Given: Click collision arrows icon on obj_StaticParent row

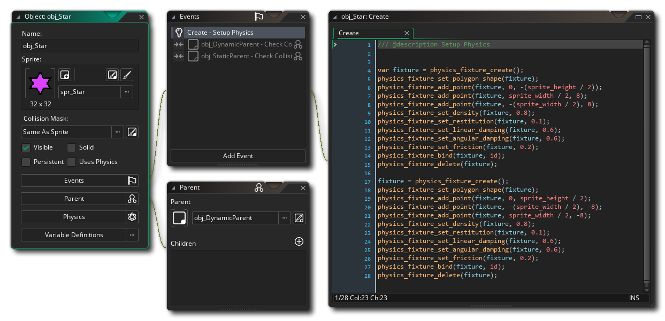Looking at the screenshot, I should click(x=179, y=56).
